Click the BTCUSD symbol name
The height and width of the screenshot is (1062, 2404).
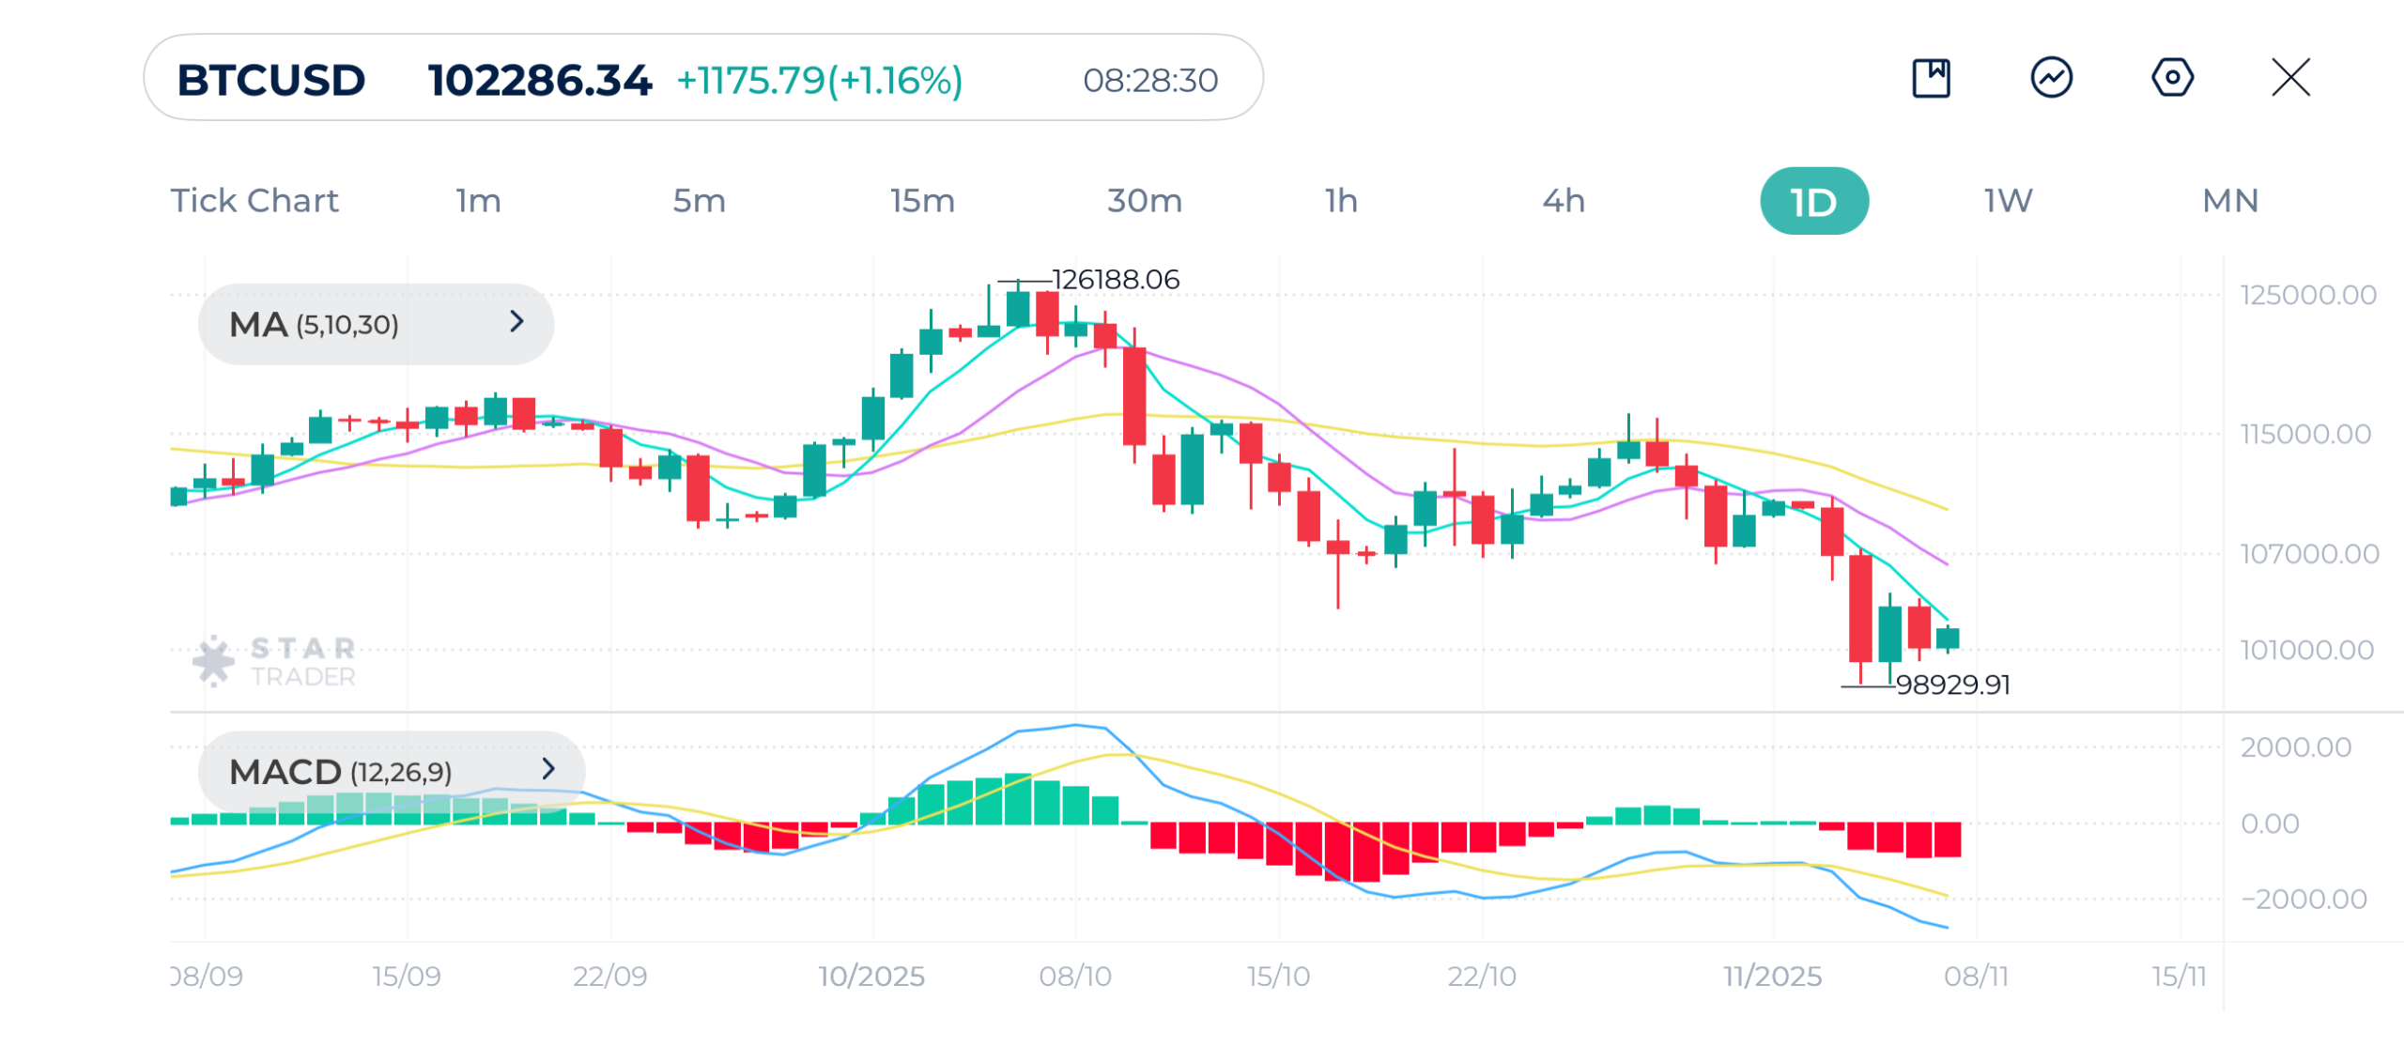click(x=271, y=80)
